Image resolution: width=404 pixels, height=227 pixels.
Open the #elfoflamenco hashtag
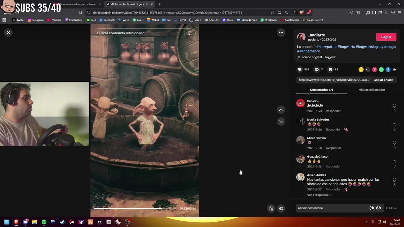[308, 51]
